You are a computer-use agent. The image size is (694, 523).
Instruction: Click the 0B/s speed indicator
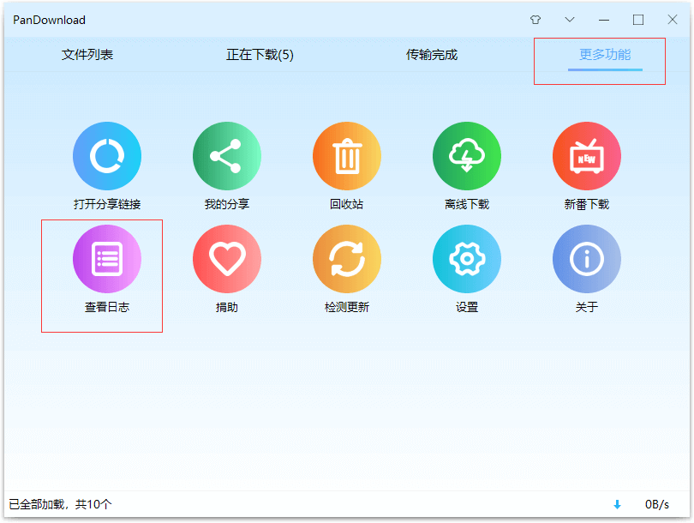(657, 505)
